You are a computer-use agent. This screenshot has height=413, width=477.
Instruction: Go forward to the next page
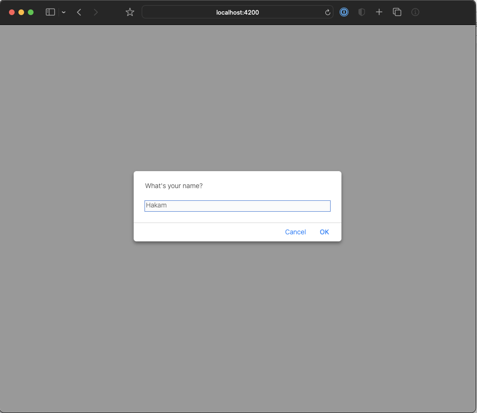coord(96,12)
